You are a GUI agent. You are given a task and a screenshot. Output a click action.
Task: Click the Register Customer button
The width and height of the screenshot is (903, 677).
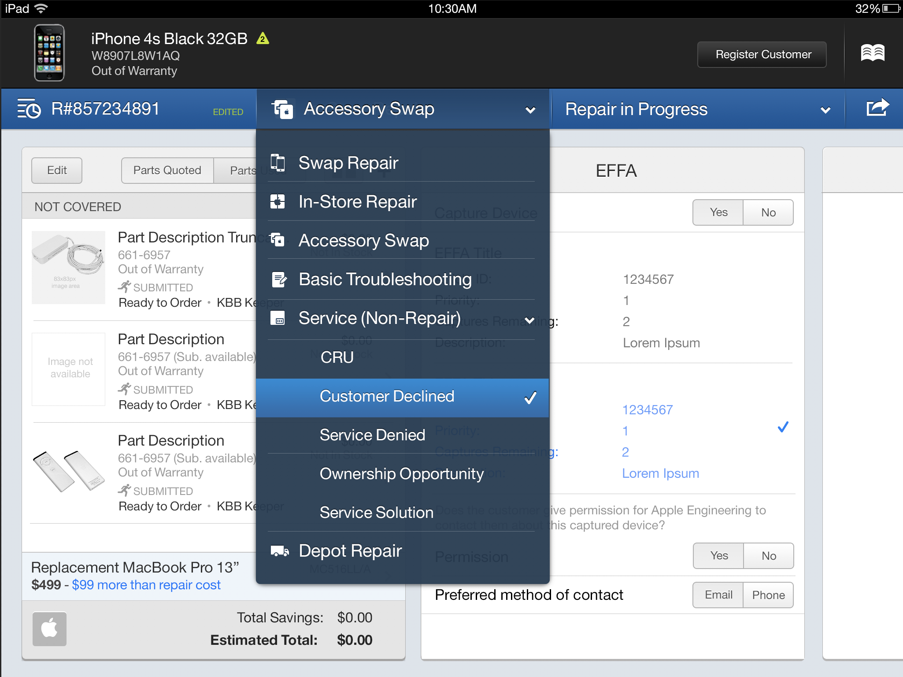(x=762, y=55)
